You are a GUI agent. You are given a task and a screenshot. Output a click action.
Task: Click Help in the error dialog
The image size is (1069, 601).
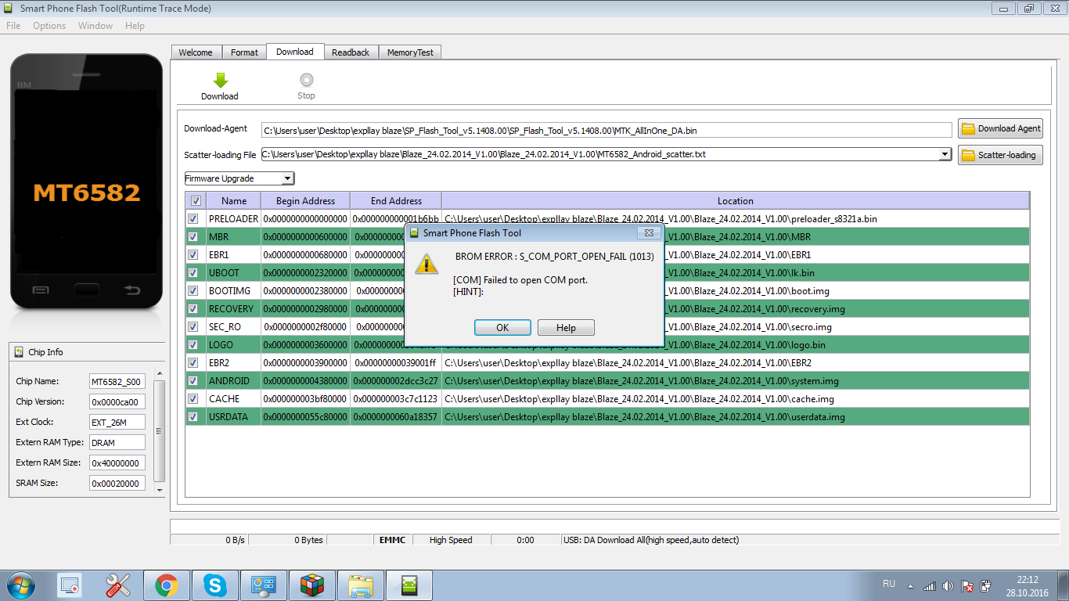(x=566, y=328)
